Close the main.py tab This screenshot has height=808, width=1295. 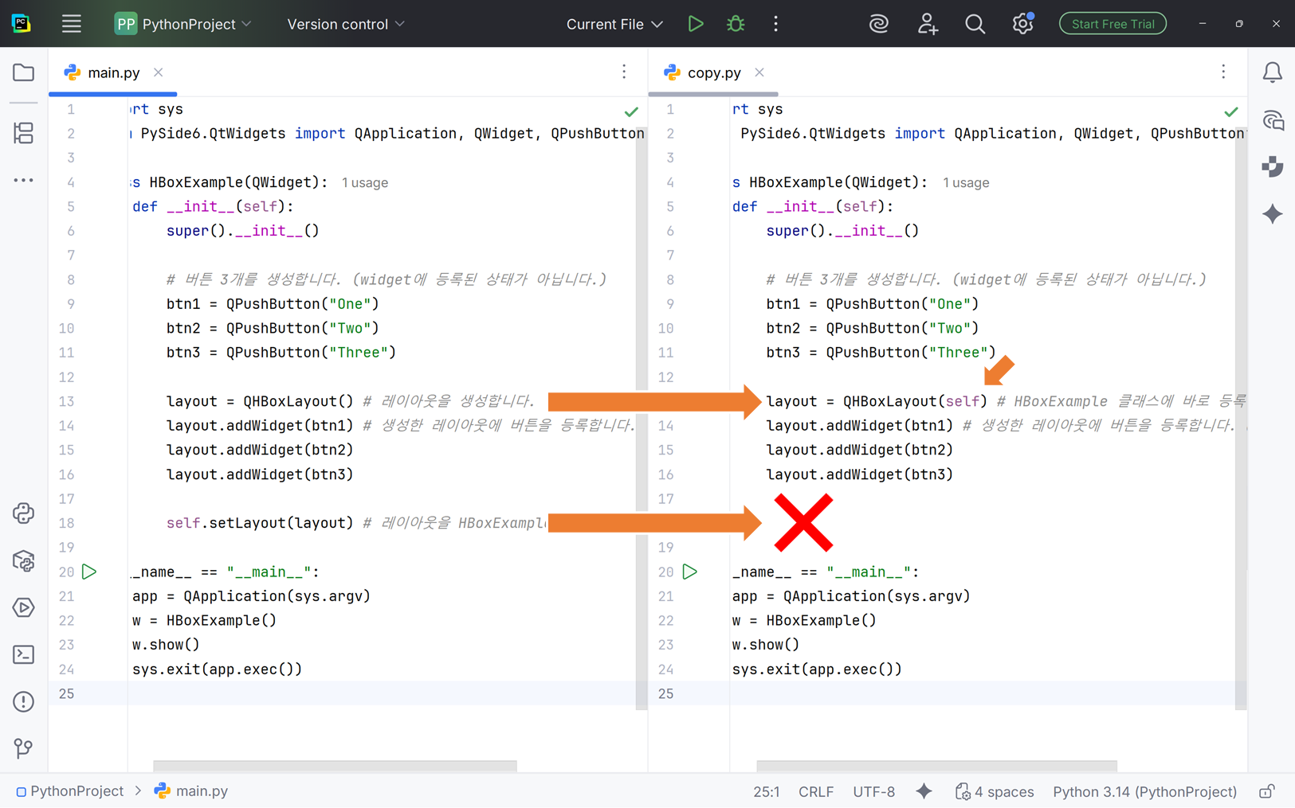159,72
